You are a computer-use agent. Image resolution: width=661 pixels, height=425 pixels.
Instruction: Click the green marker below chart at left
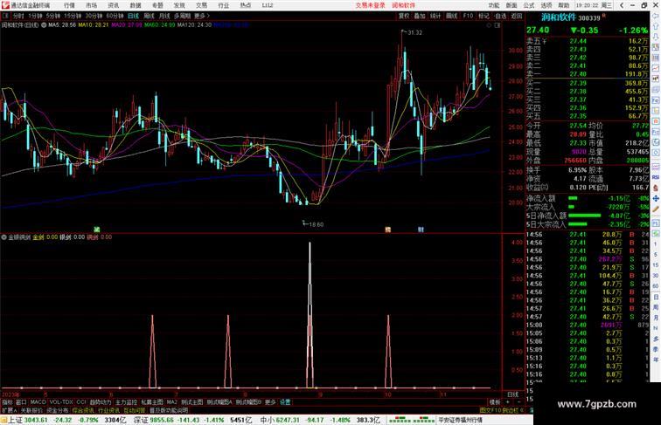click(x=96, y=230)
